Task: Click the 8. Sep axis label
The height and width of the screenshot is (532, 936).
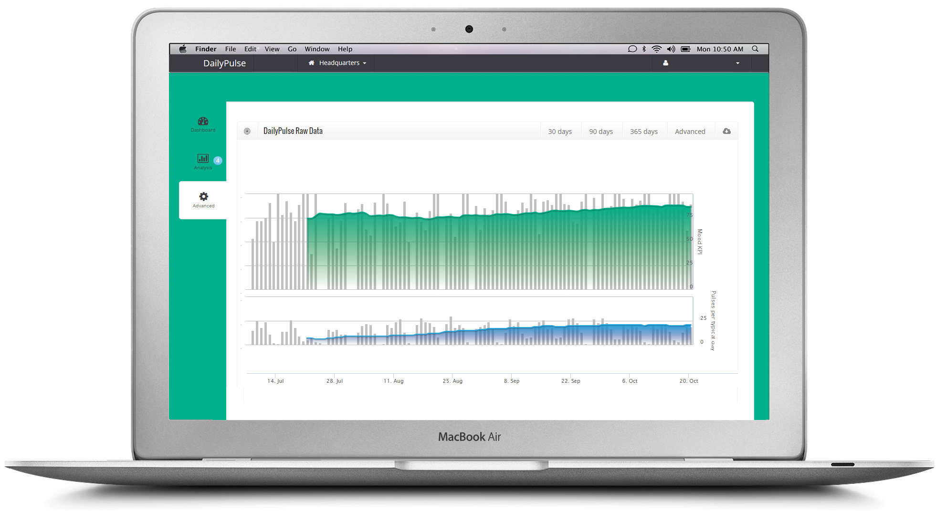Action: [512, 381]
